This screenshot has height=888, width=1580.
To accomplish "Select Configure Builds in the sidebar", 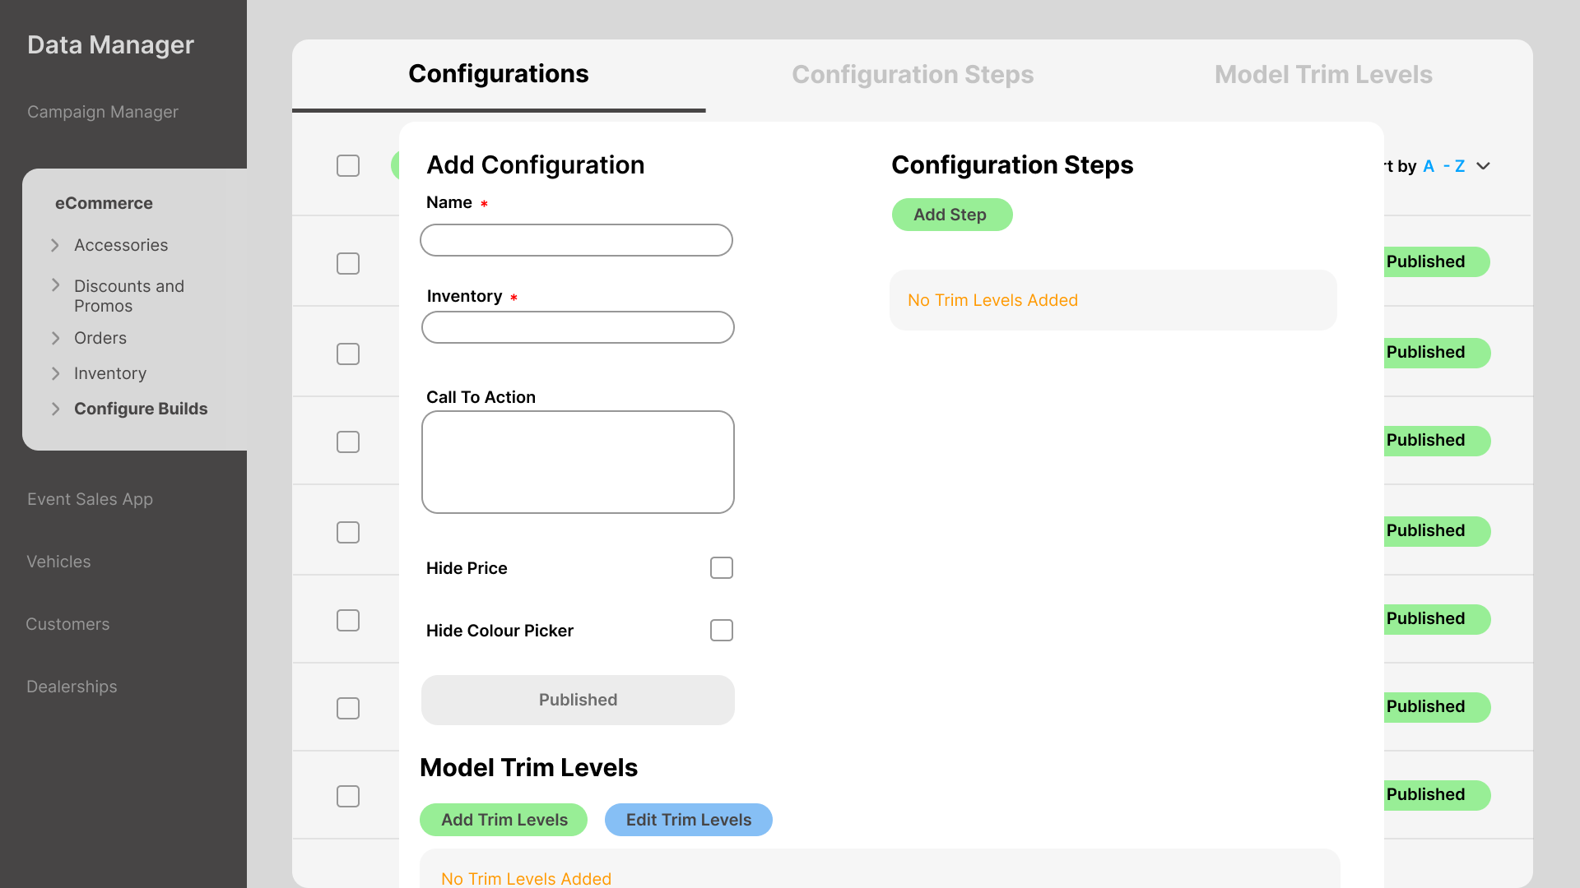I will click(140, 409).
